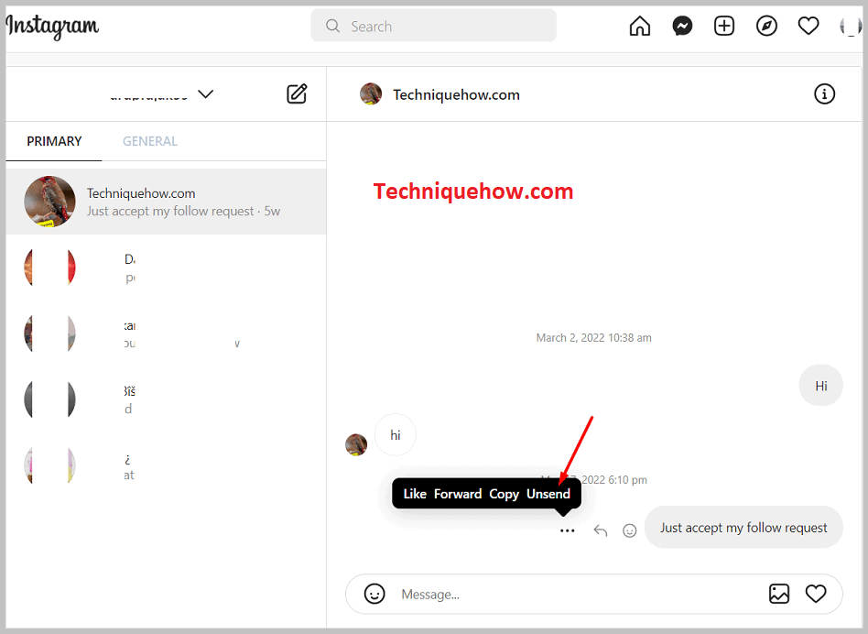Select Like in message popup
Screen dimensions: 868x634
pos(415,494)
